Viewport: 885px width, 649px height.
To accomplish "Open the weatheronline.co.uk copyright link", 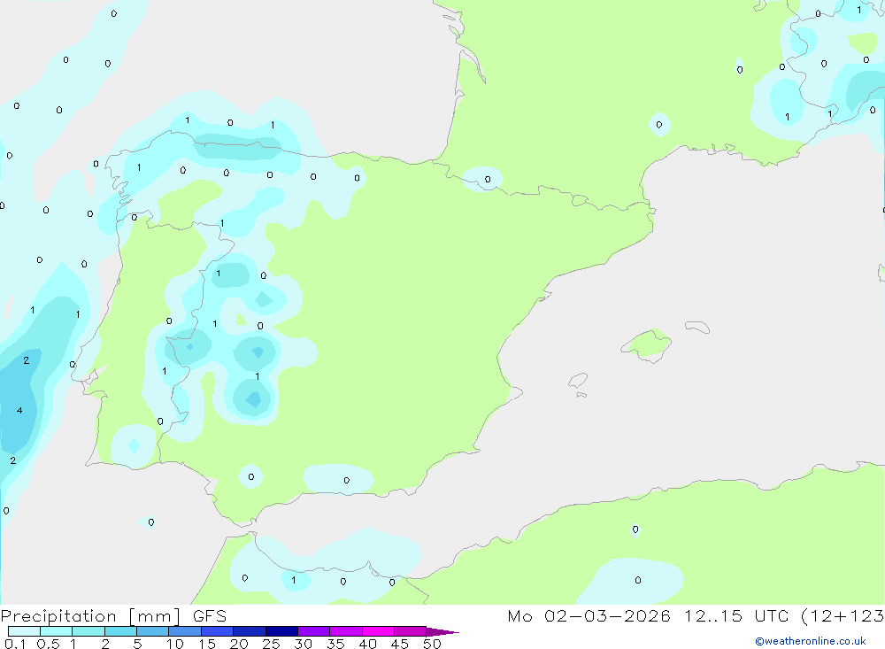I will pyautogui.click(x=811, y=641).
